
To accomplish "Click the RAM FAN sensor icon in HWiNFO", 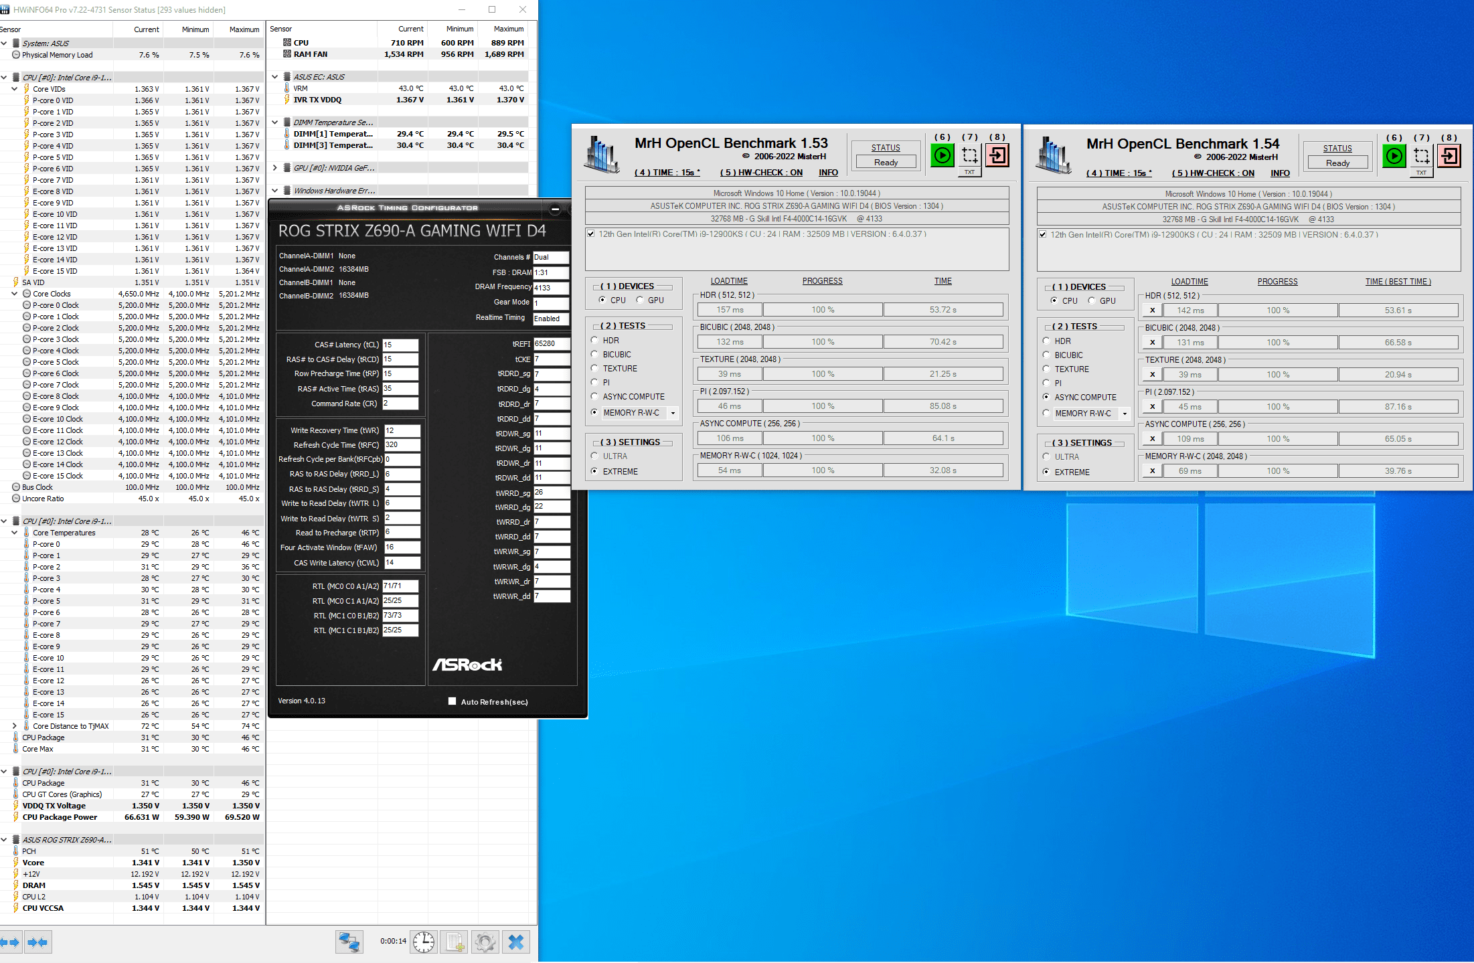I will tap(287, 54).
